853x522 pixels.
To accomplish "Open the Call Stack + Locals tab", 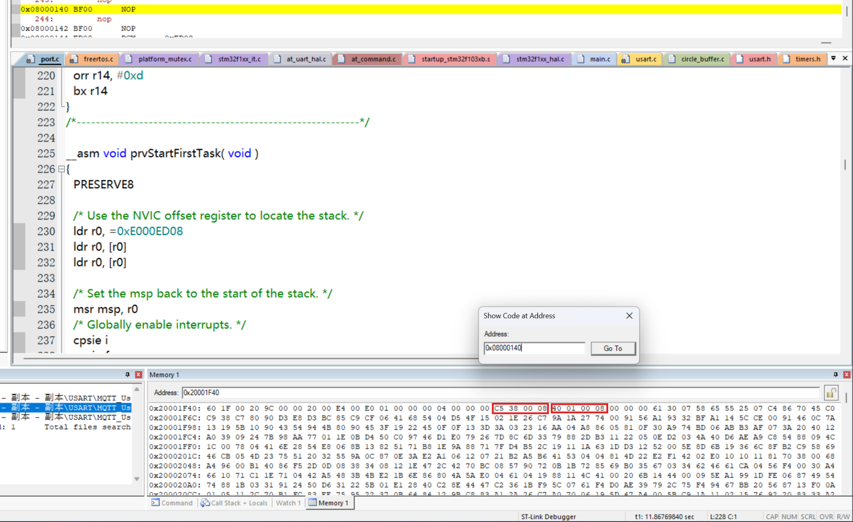I will tap(235, 503).
